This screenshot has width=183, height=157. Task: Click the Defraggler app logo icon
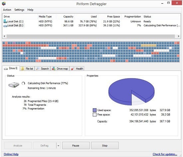click(x=4, y=4)
